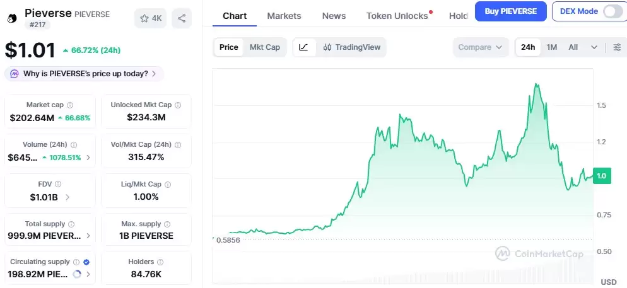
Task: Open the TradingView candlestick chart
Action: click(x=351, y=47)
